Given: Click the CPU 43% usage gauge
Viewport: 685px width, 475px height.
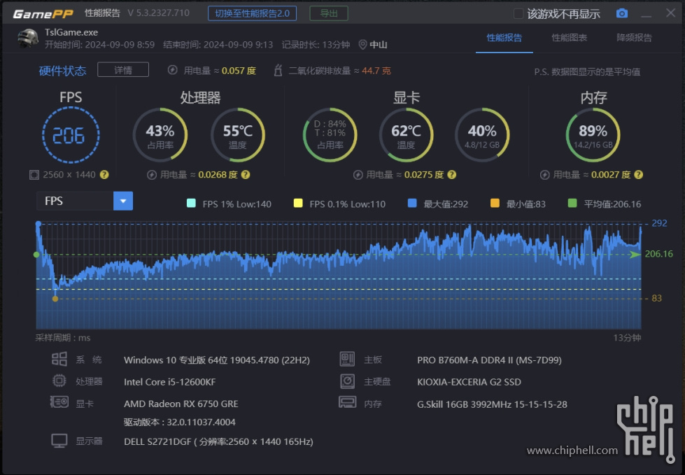Looking at the screenshot, I should tap(160, 135).
